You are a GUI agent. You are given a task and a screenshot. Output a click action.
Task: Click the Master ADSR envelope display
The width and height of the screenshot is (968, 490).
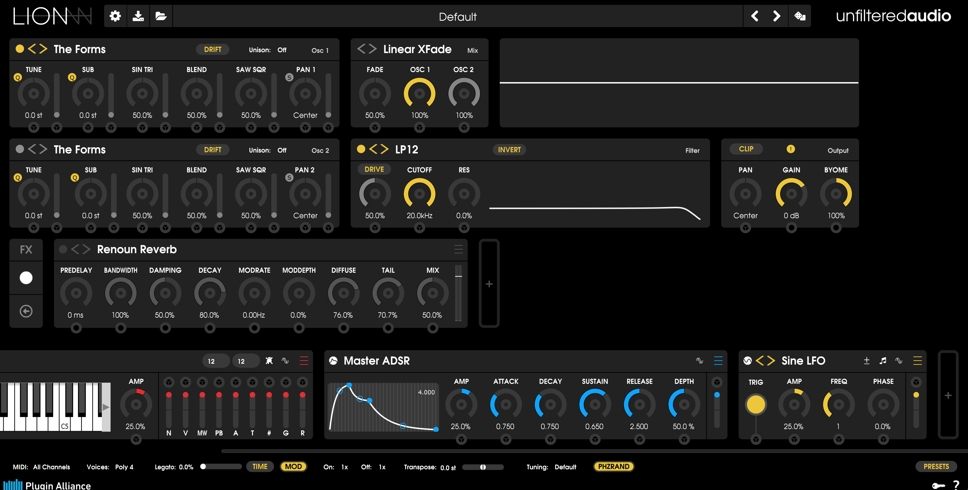(384, 407)
